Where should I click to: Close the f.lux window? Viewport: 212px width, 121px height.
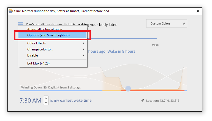pos(198,11)
